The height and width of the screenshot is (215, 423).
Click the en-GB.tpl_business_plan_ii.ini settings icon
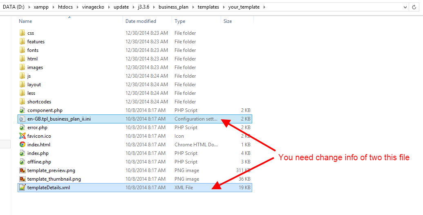coord(22,119)
